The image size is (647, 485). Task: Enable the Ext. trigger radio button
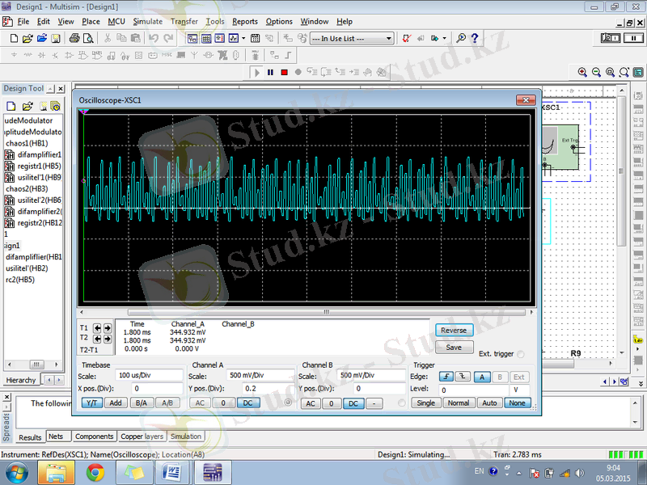(520, 354)
